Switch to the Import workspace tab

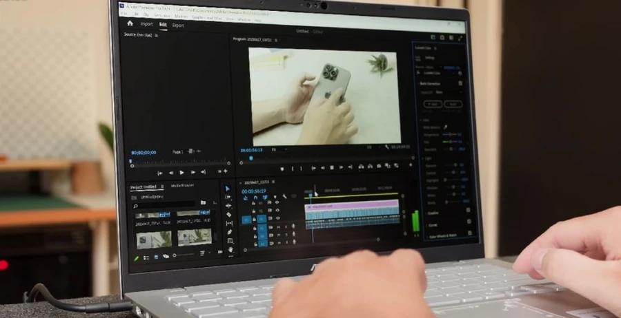coord(146,24)
